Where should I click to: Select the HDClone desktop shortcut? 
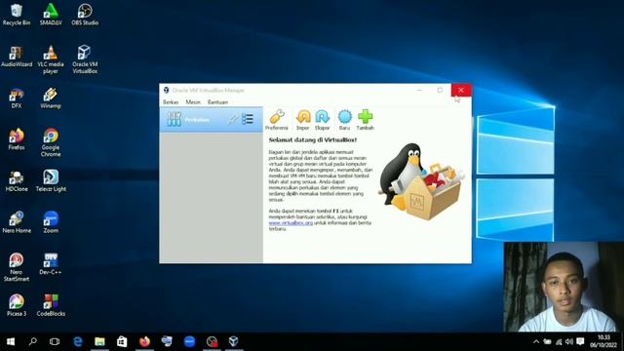17,181
